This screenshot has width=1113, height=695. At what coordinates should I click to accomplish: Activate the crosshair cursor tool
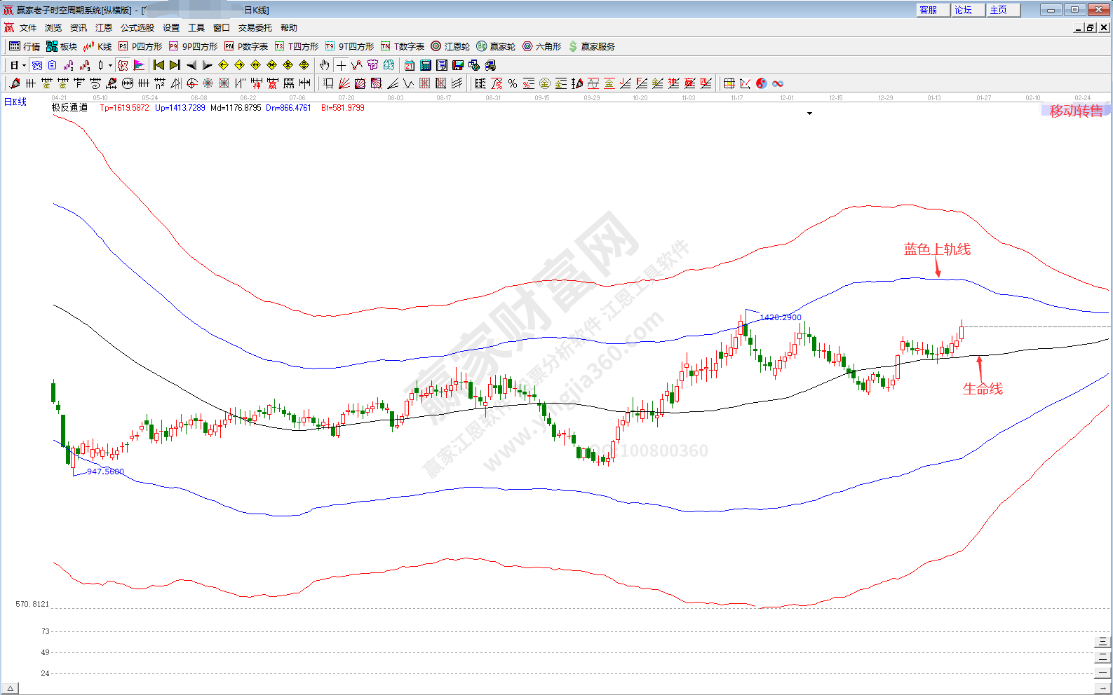tap(341, 65)
